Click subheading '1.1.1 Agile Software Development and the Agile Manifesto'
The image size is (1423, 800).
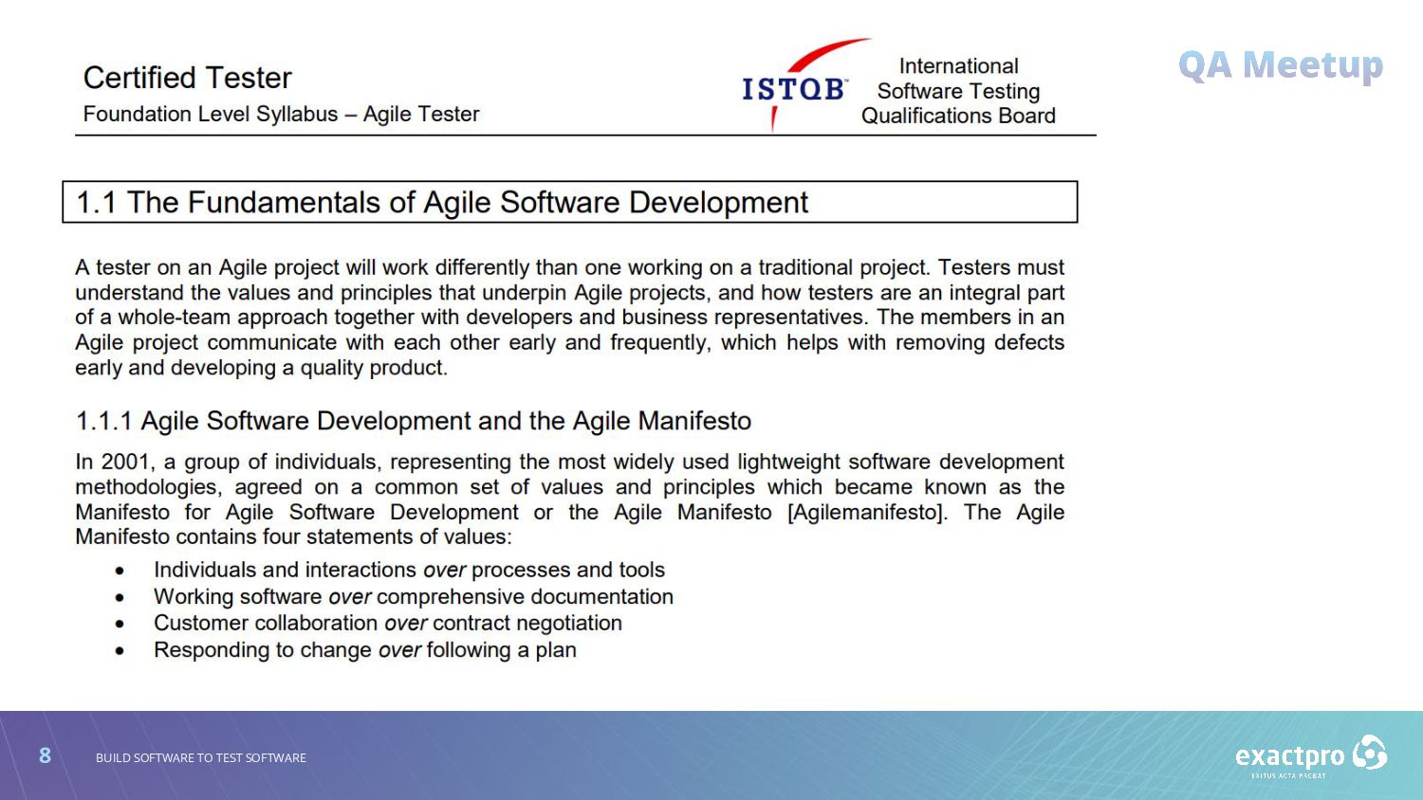point(414,421)
